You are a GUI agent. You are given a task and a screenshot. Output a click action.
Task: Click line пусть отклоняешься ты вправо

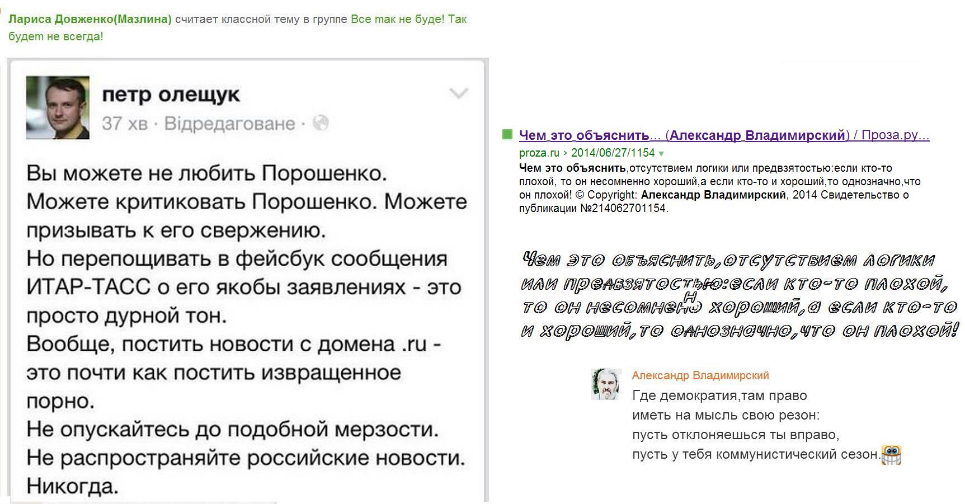tap(736, 435)
